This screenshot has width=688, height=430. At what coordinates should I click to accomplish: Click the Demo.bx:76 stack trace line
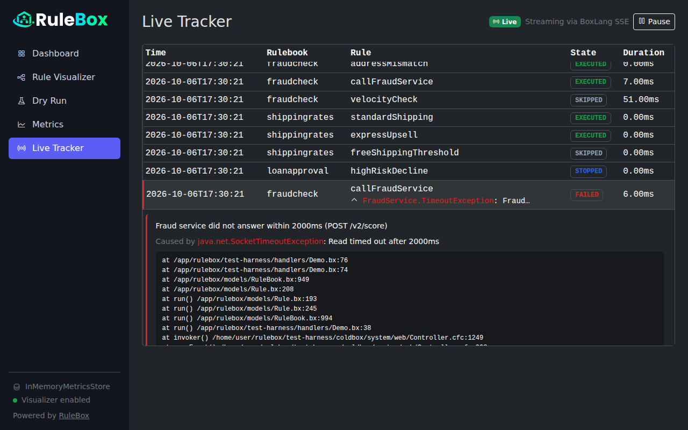click(255, 260)
